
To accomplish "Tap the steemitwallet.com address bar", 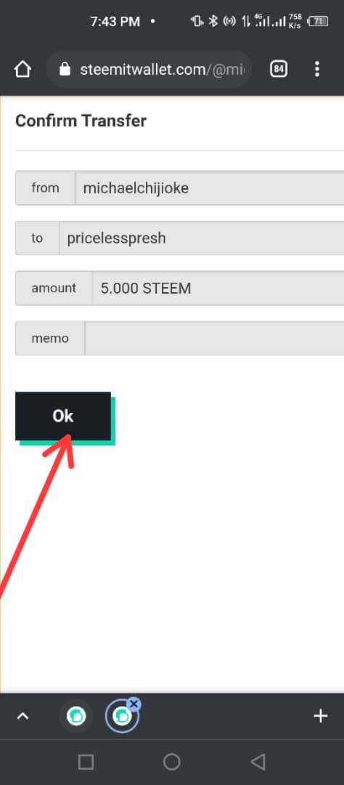I will pyautogui.click(x=149, y=69).
